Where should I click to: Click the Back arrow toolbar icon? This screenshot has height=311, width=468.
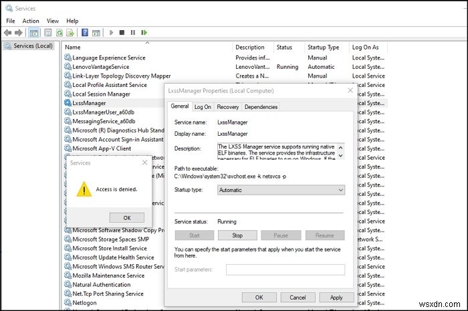click(8, 33)
